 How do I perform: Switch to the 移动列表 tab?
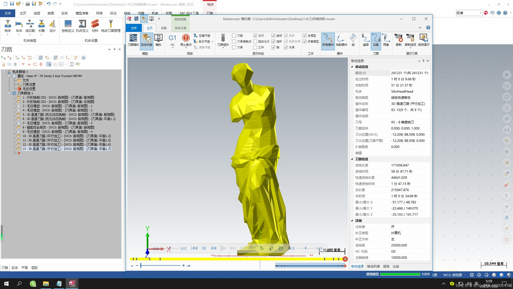tap(373, 266)
